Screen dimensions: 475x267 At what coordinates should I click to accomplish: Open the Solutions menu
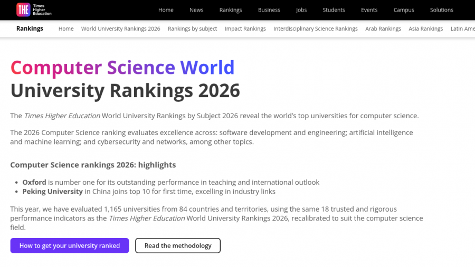click(441, 10)
